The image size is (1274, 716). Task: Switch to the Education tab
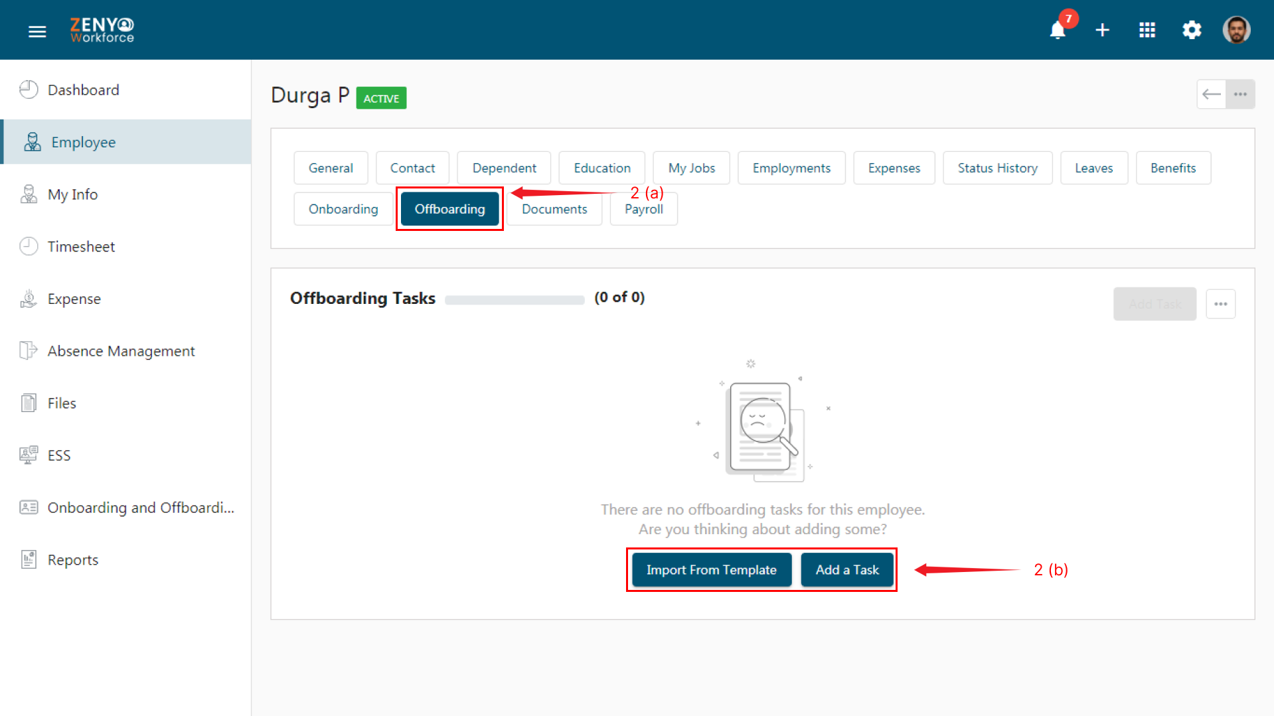[602, 168]
